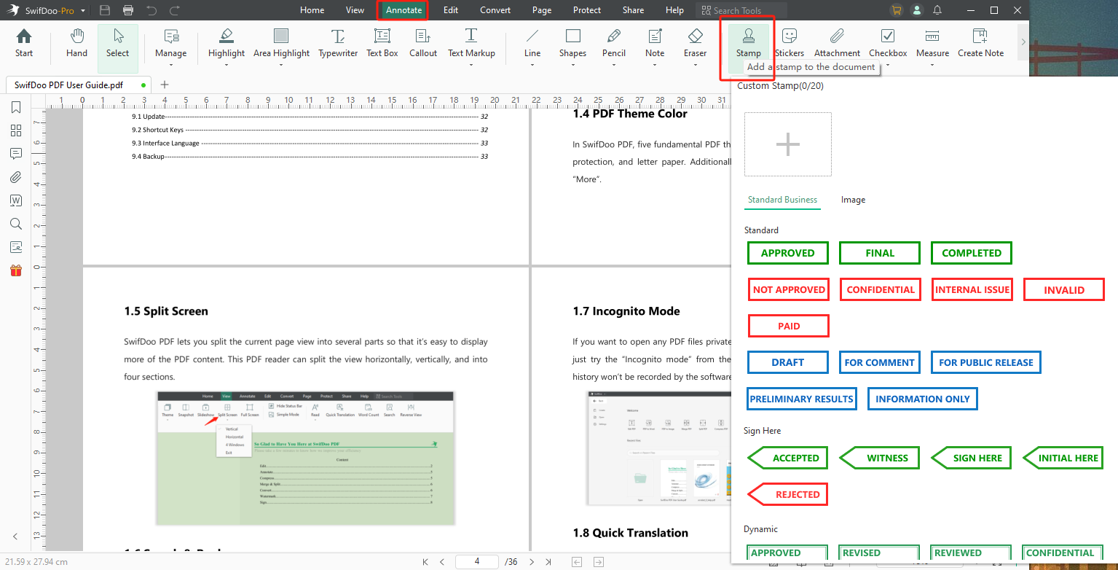Open the Edit tab

[451, 10]
